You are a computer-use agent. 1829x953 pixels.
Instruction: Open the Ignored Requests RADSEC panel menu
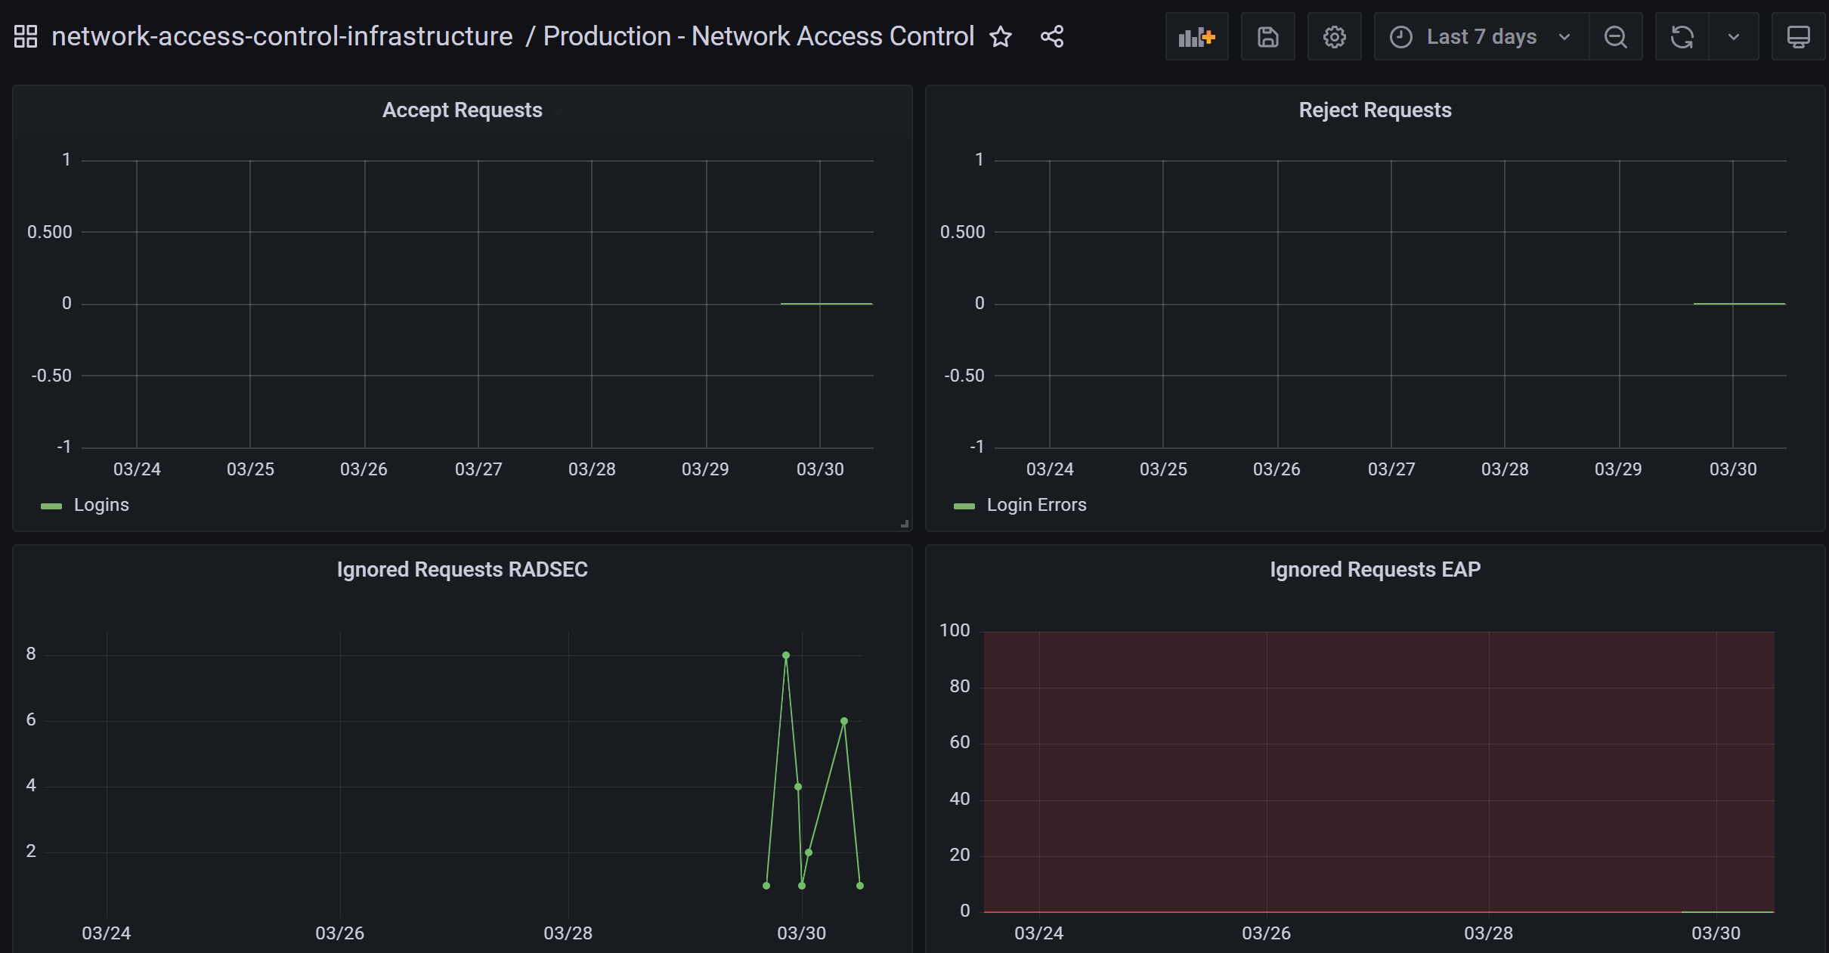[x=463, y=569]
